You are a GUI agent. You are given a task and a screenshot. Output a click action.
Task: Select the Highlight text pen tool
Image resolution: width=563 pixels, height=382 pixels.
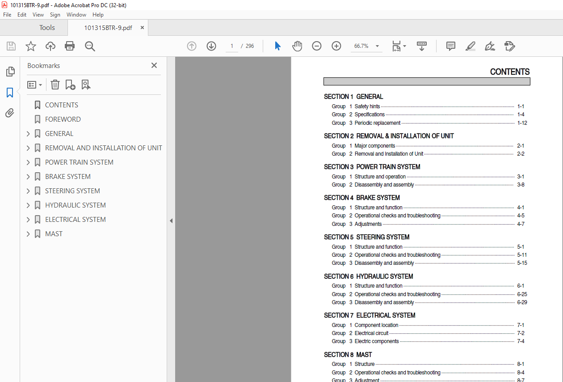[470, 46]
